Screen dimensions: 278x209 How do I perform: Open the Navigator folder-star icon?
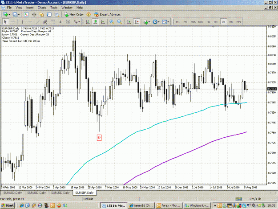(41, 14)
